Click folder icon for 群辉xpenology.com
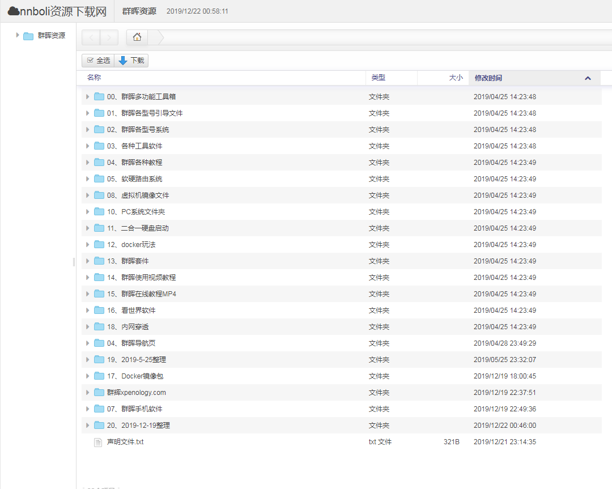This screenshot has height=489, width=612. [99, 392]
